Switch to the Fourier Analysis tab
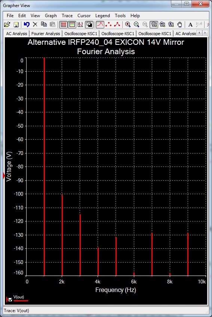212x317 pixels. [46, 34]
